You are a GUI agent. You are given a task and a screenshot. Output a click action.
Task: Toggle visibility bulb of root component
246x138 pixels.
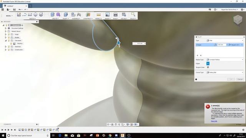tap(7, 25)
